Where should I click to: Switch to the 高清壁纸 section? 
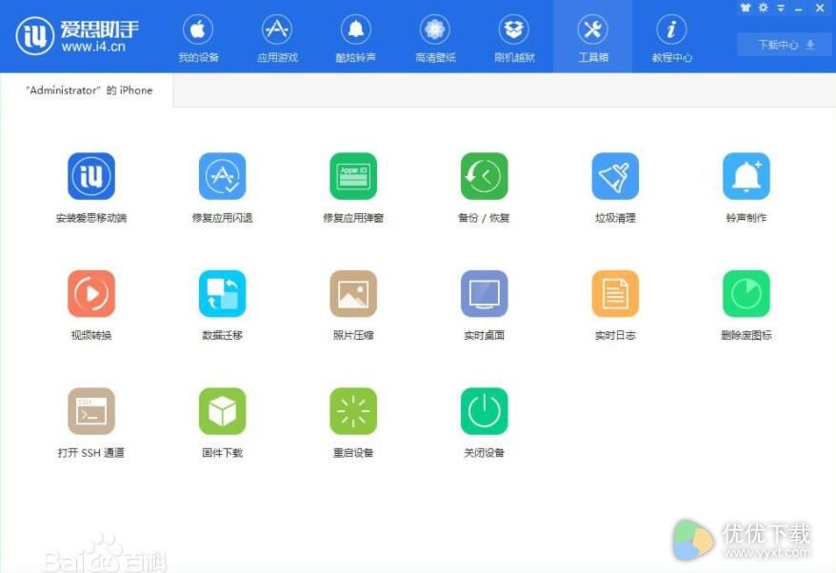coord(435,37)
